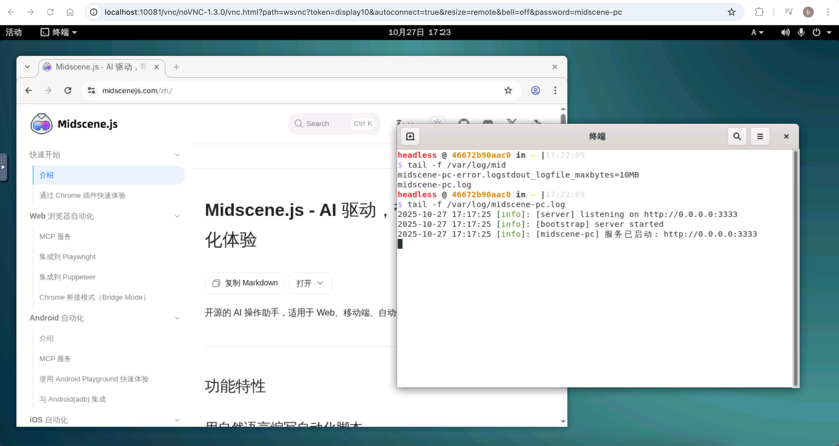Viewport: 839px width, 446px height.
Task: Collapse the Web 浏览器自动化 section
Action: click(x=177, y=216)
